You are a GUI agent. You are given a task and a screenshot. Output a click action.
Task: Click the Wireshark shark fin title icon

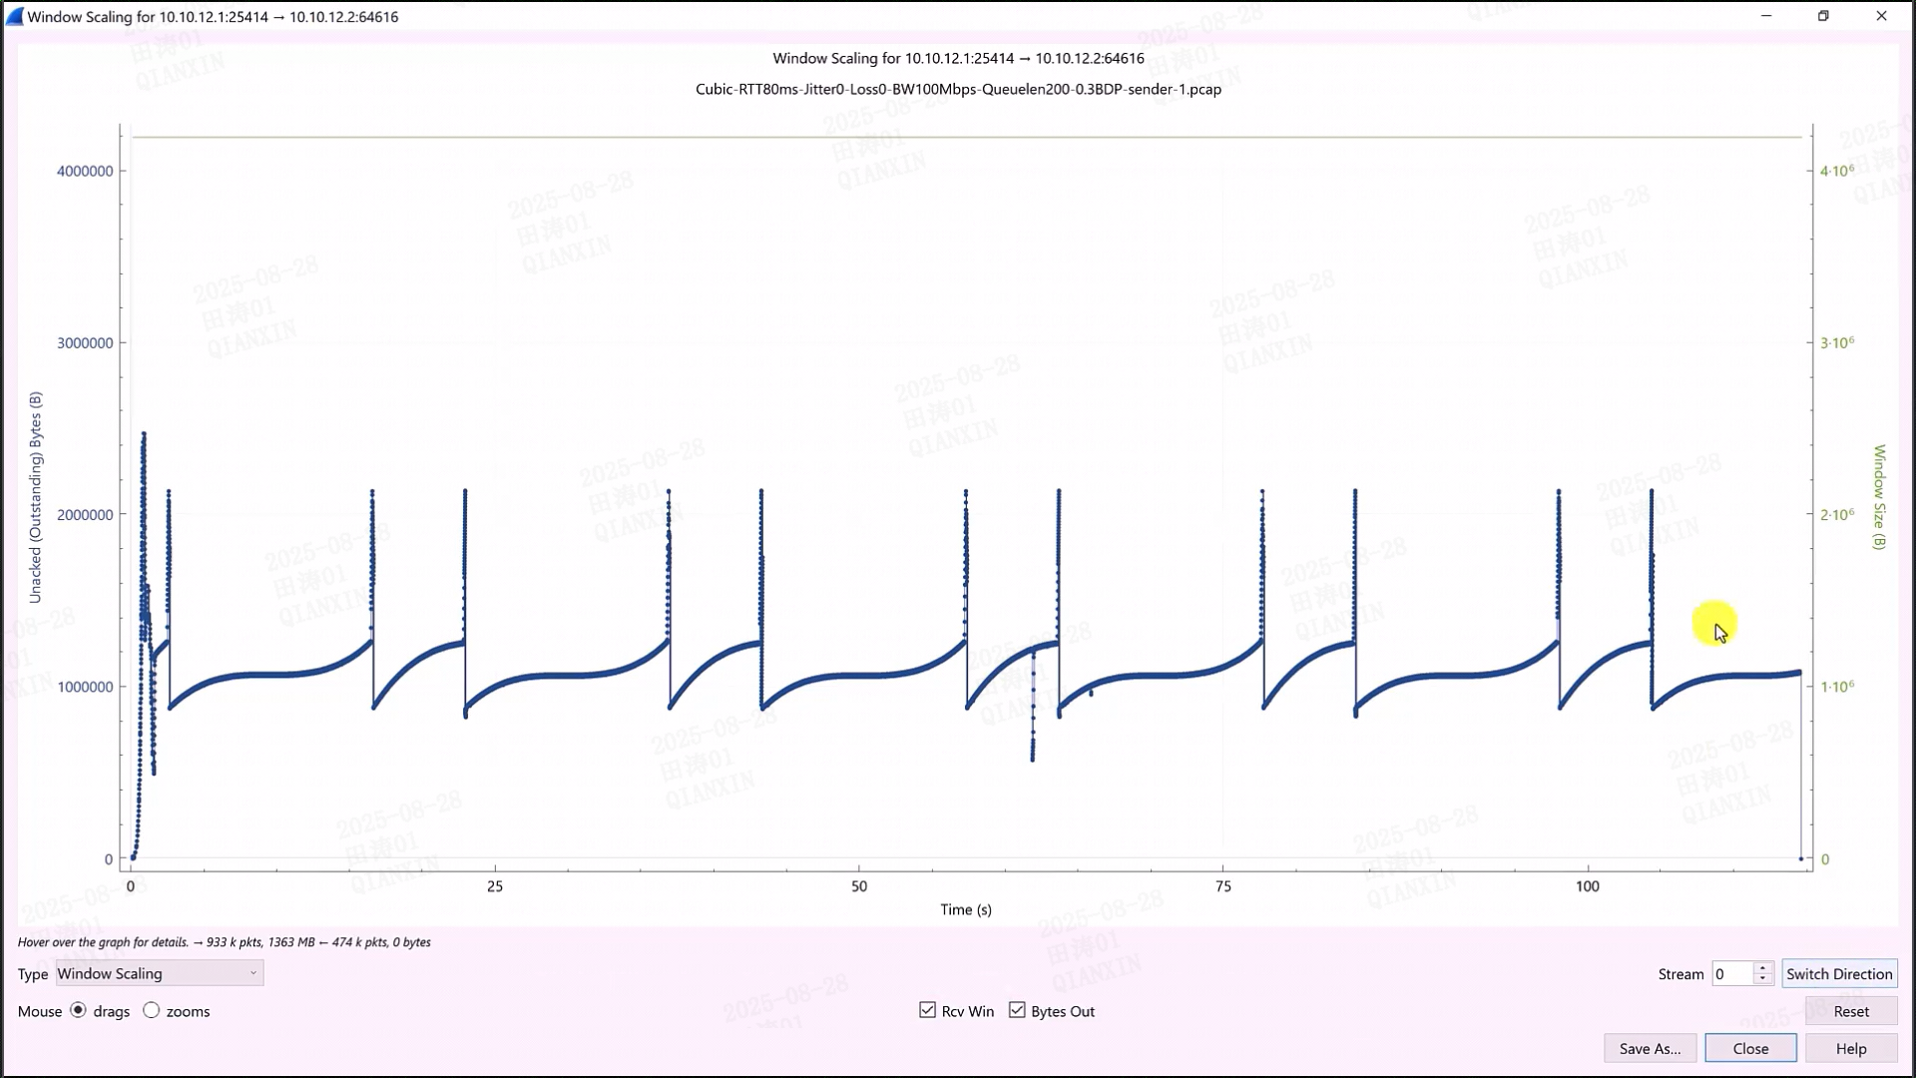(x=14, y=16)
